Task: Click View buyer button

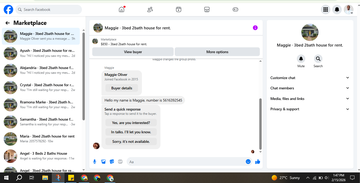Action: (133, 52)
